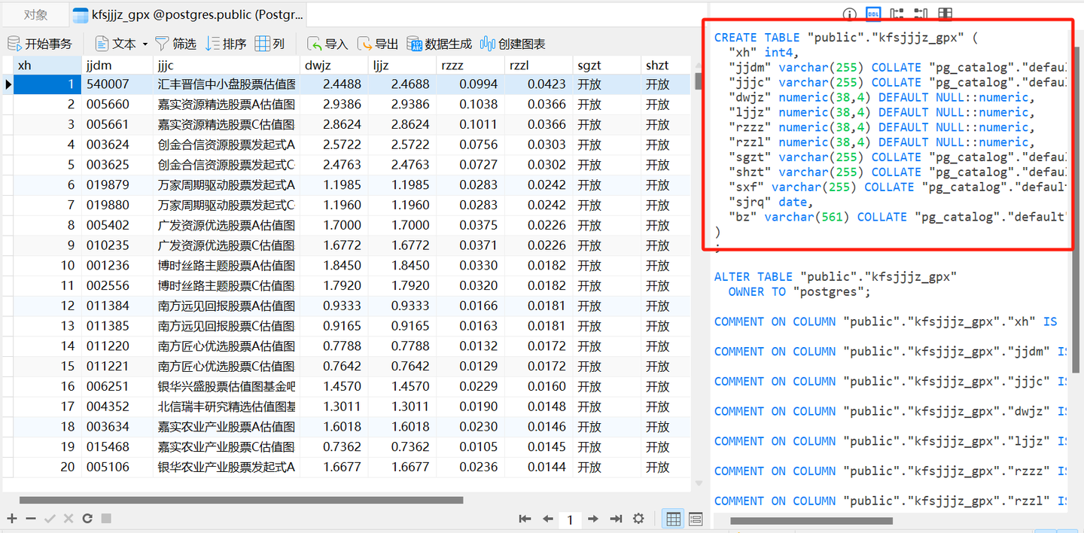Refresh the table data
Image resolution: width=1084 pixels, height=533 pixels.
pyautogui.click(x=87, y=518)
